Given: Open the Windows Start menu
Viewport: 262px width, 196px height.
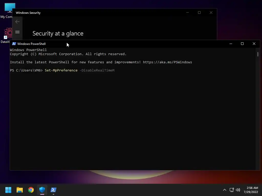Looking at the screenshot, I should coord(8,190).
